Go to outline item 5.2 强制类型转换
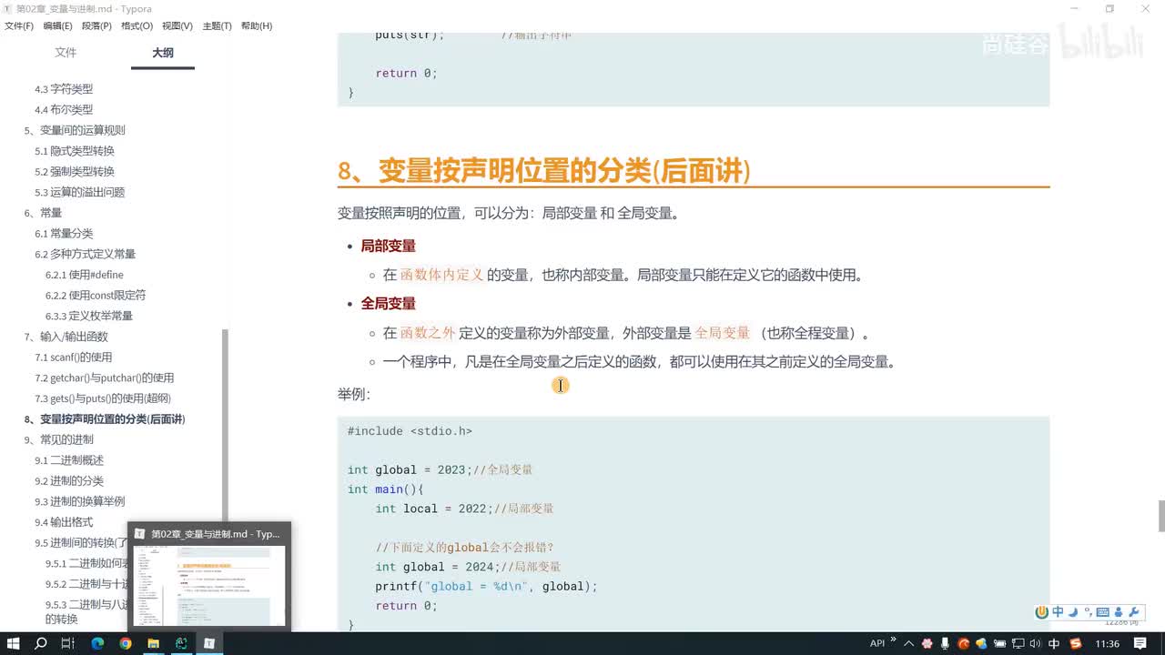The image size is (1165, 655). (x=75, y=172)
